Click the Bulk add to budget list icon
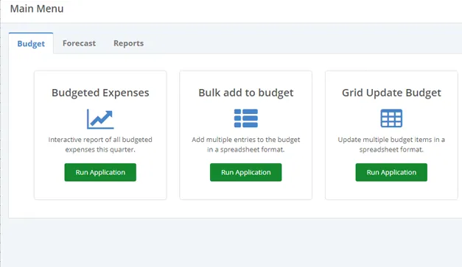 click(x=245, y=118)
